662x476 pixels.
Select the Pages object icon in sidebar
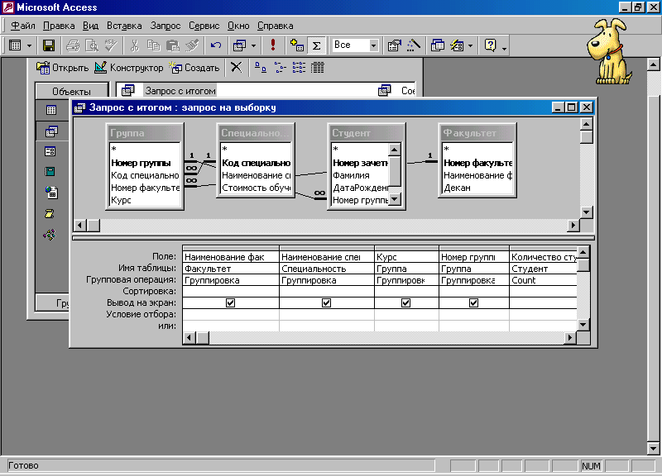(51, 193)
